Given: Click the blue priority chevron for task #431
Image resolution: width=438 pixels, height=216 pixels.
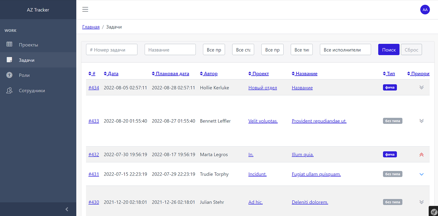Looking at the screenshot, I should (422, 174).
